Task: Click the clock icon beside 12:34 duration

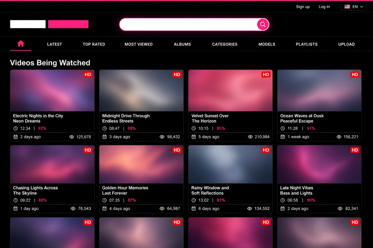Action: tap(15, 128)
